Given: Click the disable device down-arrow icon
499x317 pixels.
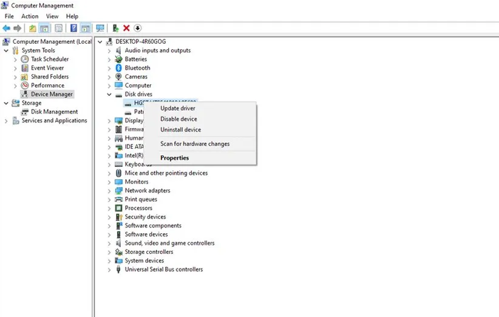Looking at the screenshot, I should 138,28.
